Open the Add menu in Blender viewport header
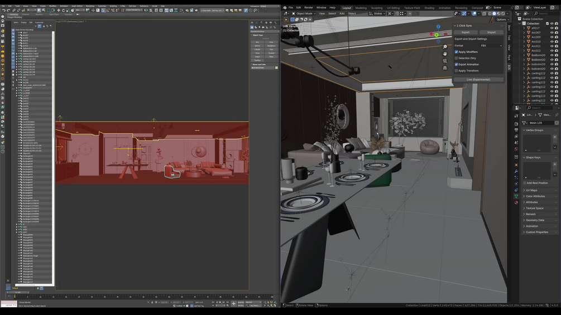Image resolution: width=561 pixels, height=315 pixels. pos(342,13)
